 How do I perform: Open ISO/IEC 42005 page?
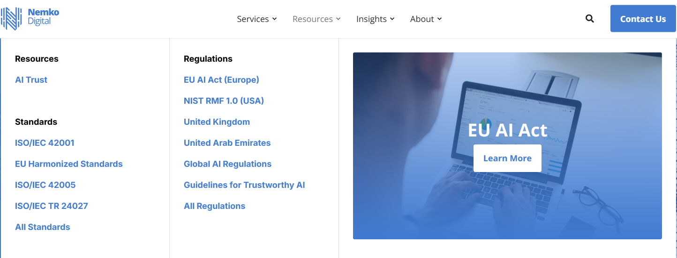coord(45,185)
